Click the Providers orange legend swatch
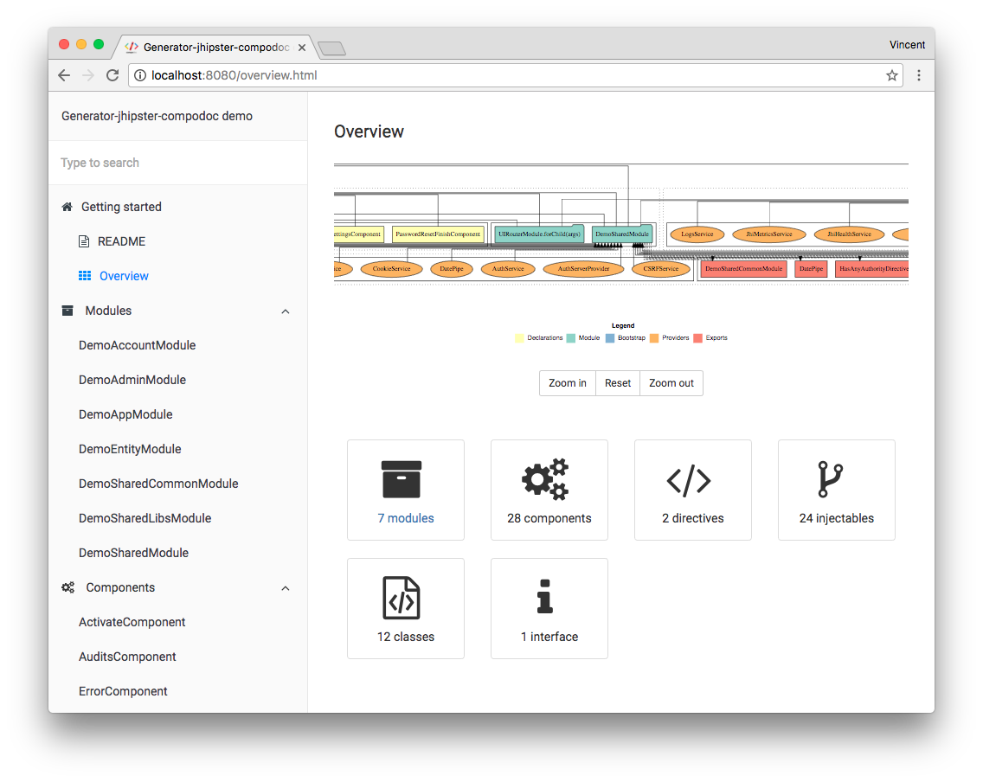This screenshot has height=782, width=983. [654, 338]
